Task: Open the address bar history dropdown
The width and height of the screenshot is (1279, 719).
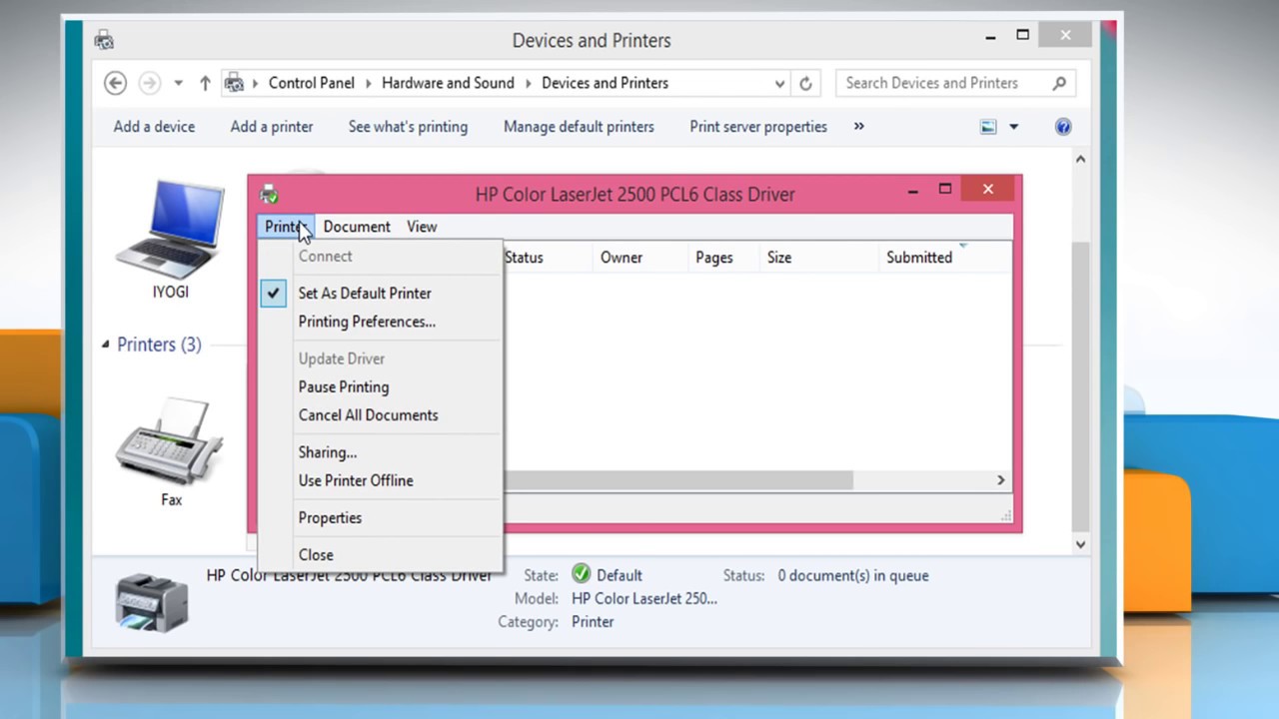Action: coord(779,84)
